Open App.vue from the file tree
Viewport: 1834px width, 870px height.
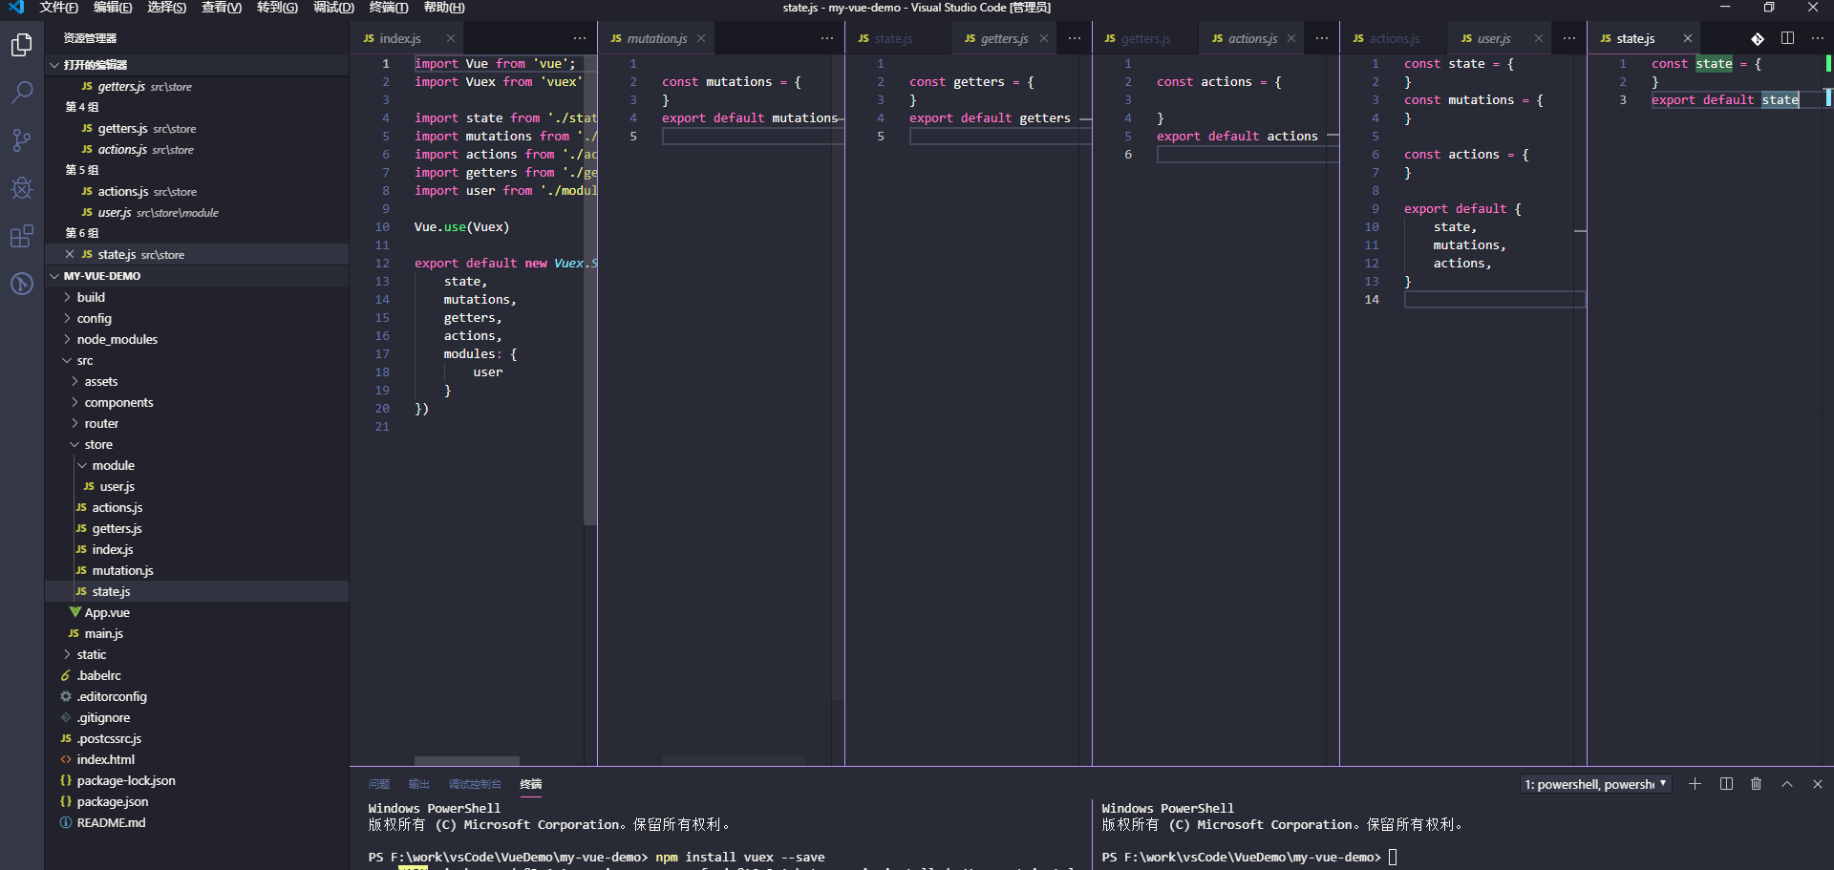(196, 612)
